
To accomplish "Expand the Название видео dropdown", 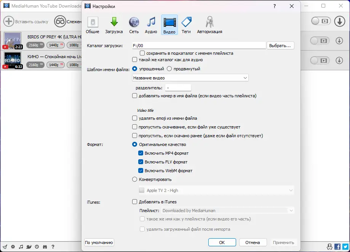I will click(x=190, y=78).
